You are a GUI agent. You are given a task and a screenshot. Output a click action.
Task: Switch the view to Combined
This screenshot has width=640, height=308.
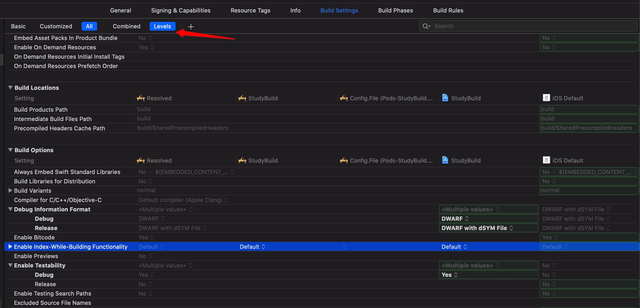126,26
